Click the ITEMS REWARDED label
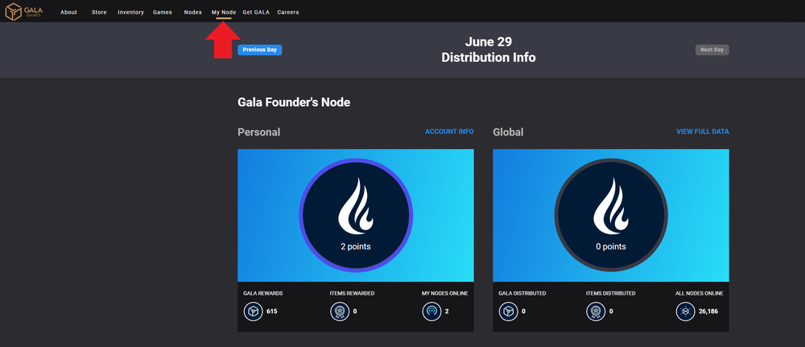The image size is (805, 347). tap(352, 294)
